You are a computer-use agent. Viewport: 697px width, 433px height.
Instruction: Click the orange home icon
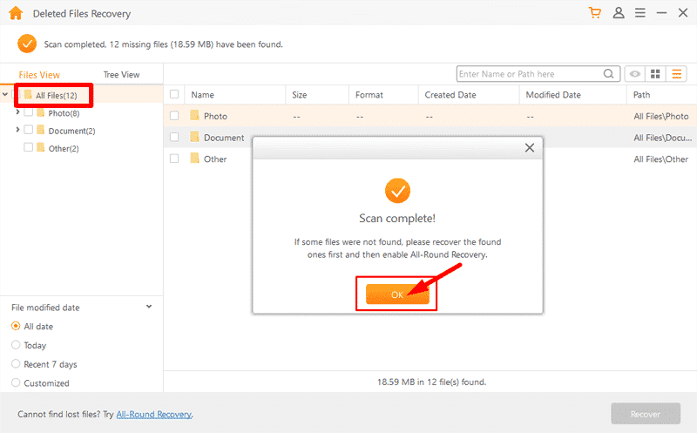point(16,13)
